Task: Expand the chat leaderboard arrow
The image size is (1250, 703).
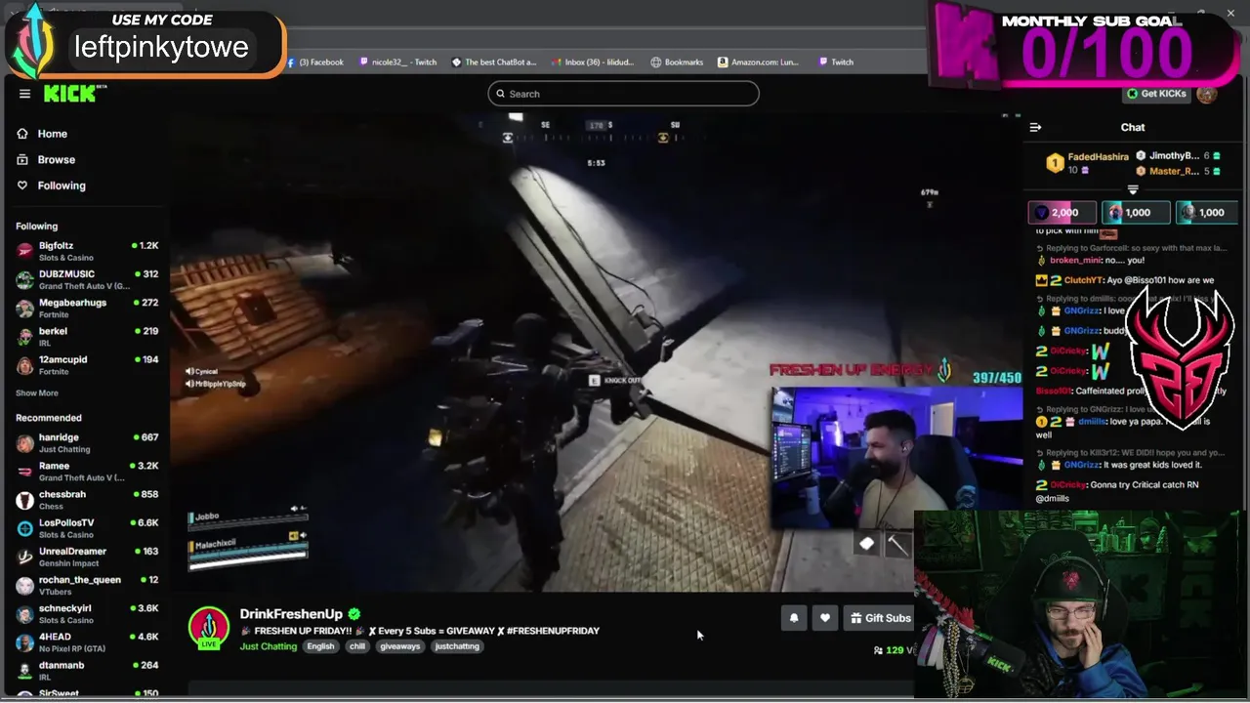Action: pyautogui.click(x=1133, y=189)
